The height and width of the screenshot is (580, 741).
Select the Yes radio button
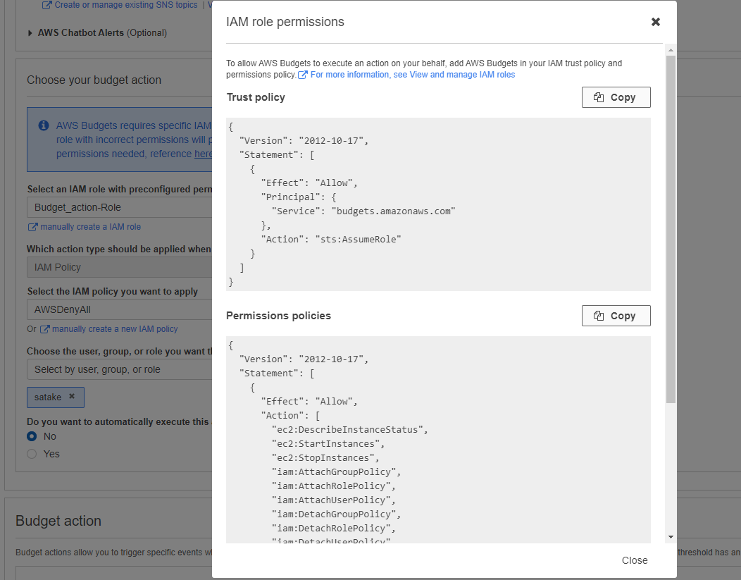point(32,454)
